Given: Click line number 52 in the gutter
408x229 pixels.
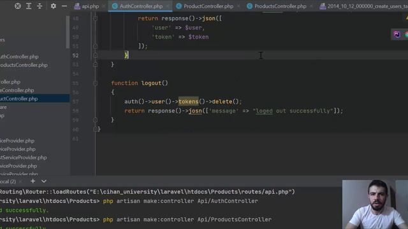Looking at the screenshot, I should (75, 55).
